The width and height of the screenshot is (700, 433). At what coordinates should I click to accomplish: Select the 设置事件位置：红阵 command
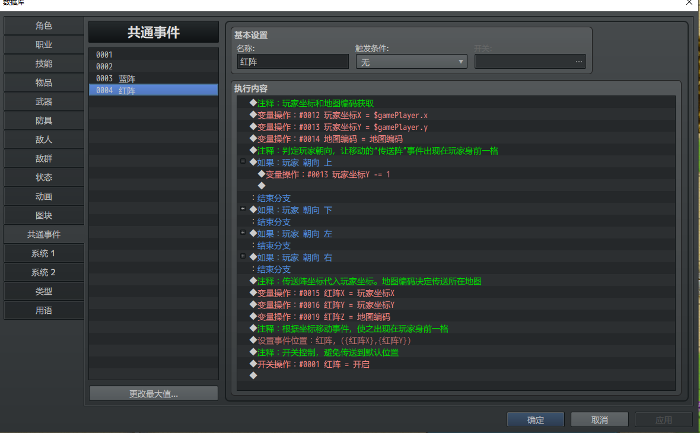(x=456, y=340)
